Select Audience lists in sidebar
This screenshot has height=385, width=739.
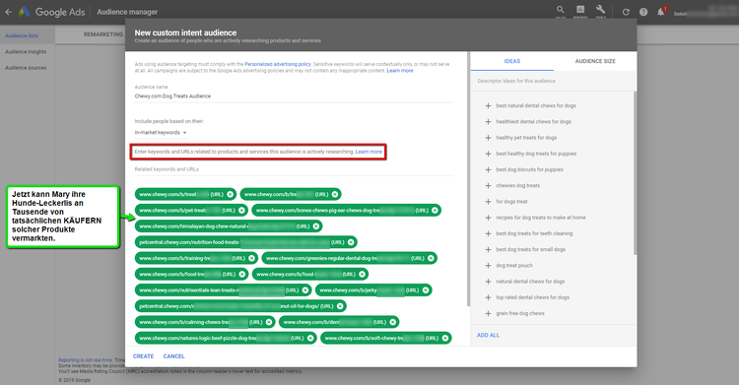click(22, 35)
